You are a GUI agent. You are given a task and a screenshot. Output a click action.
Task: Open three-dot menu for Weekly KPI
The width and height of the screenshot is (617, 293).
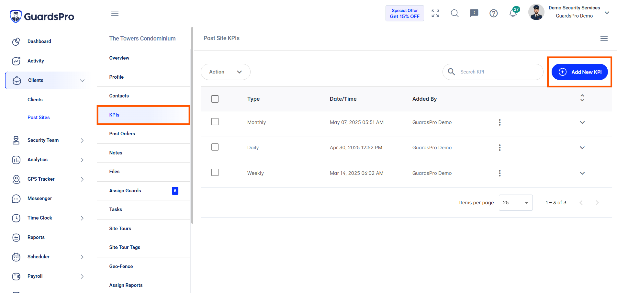click(500, 173)
